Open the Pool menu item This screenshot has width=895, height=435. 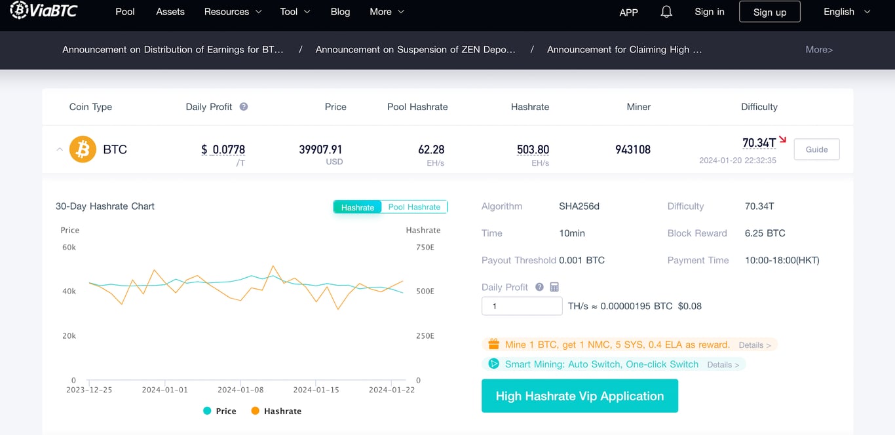(x=125, y=12)
